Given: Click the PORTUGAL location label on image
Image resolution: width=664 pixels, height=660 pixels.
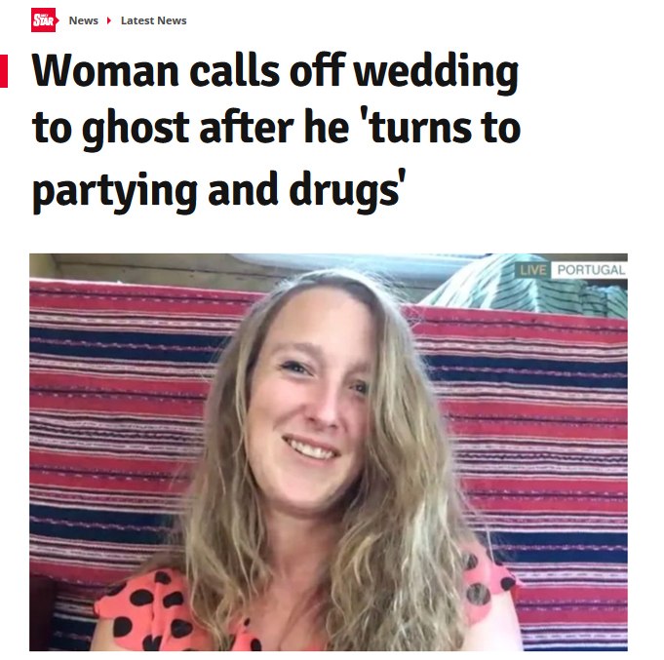Looking at the screenshot, I should pos(590,270).
